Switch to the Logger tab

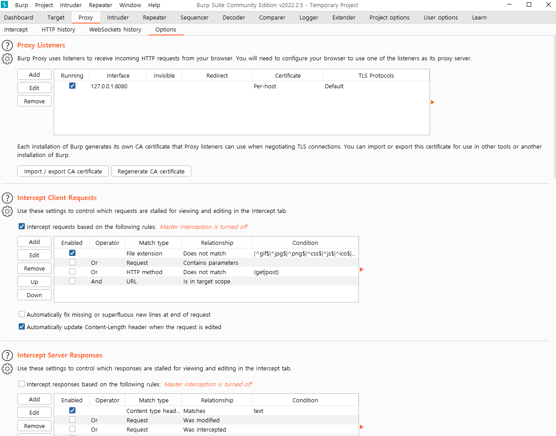click(x=309, y=18)
